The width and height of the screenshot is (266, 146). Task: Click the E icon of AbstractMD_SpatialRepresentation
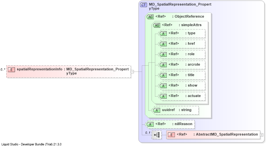point(171,135)
